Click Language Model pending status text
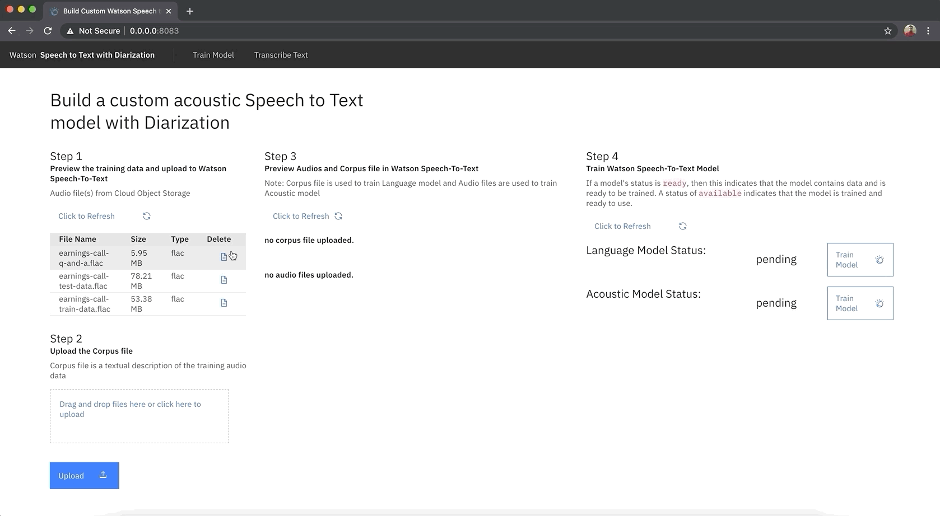 tap(776, 259)
